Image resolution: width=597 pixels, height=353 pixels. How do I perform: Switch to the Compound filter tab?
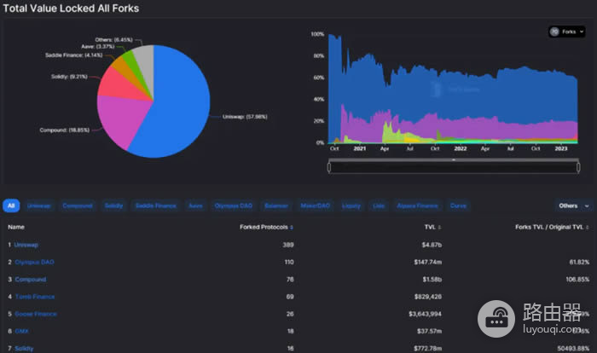(x=78, y=205)
